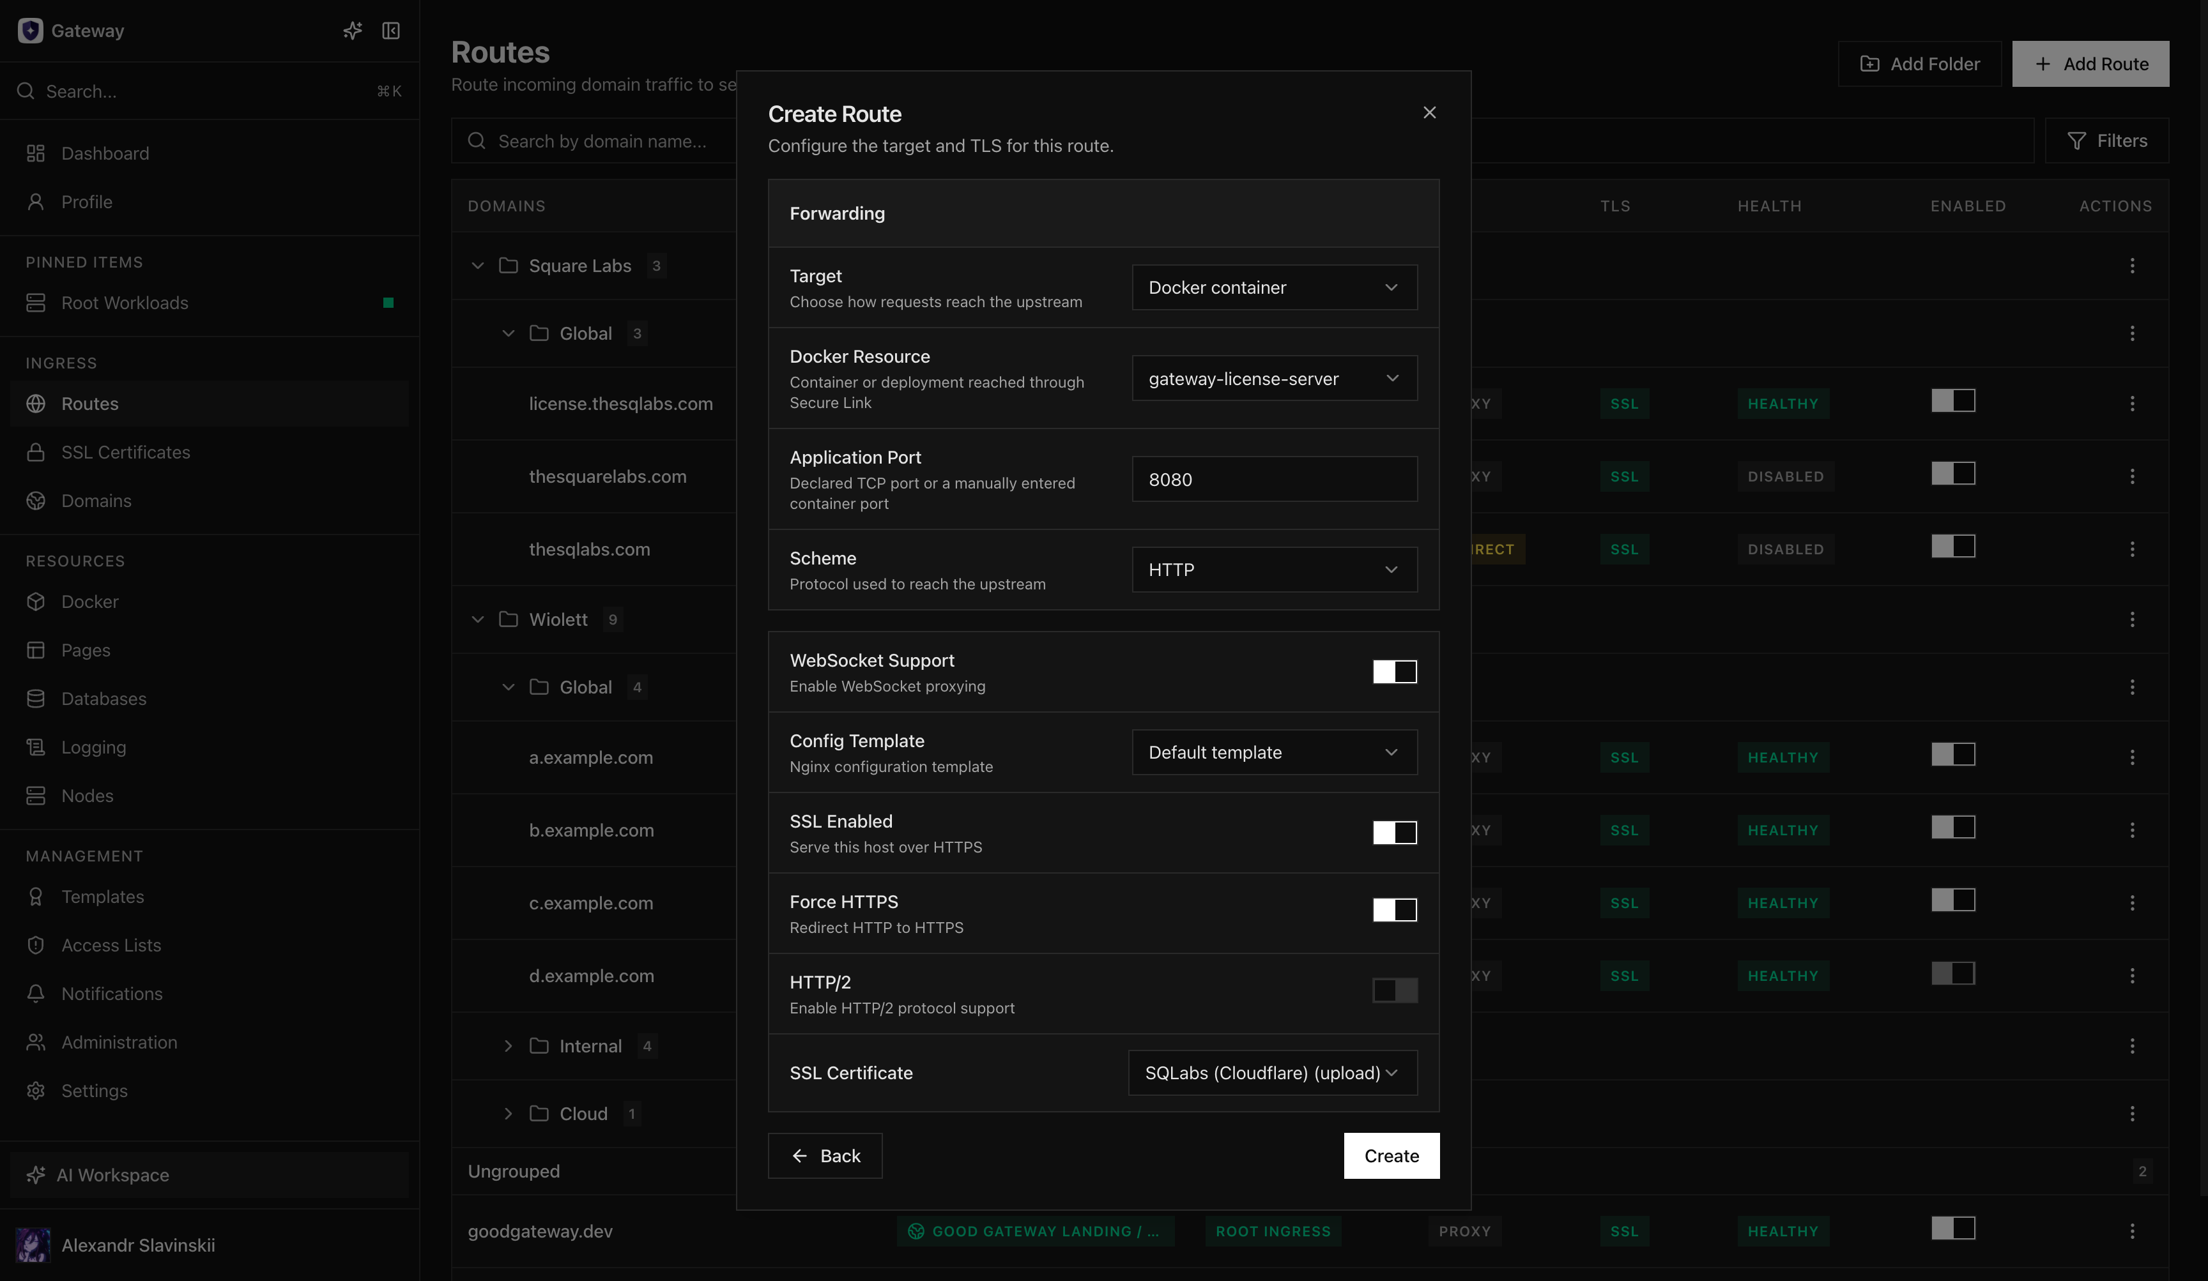This screenshot has width=2208, height=1281.
Task: Click the Create button
Action: point(1391,1156)
